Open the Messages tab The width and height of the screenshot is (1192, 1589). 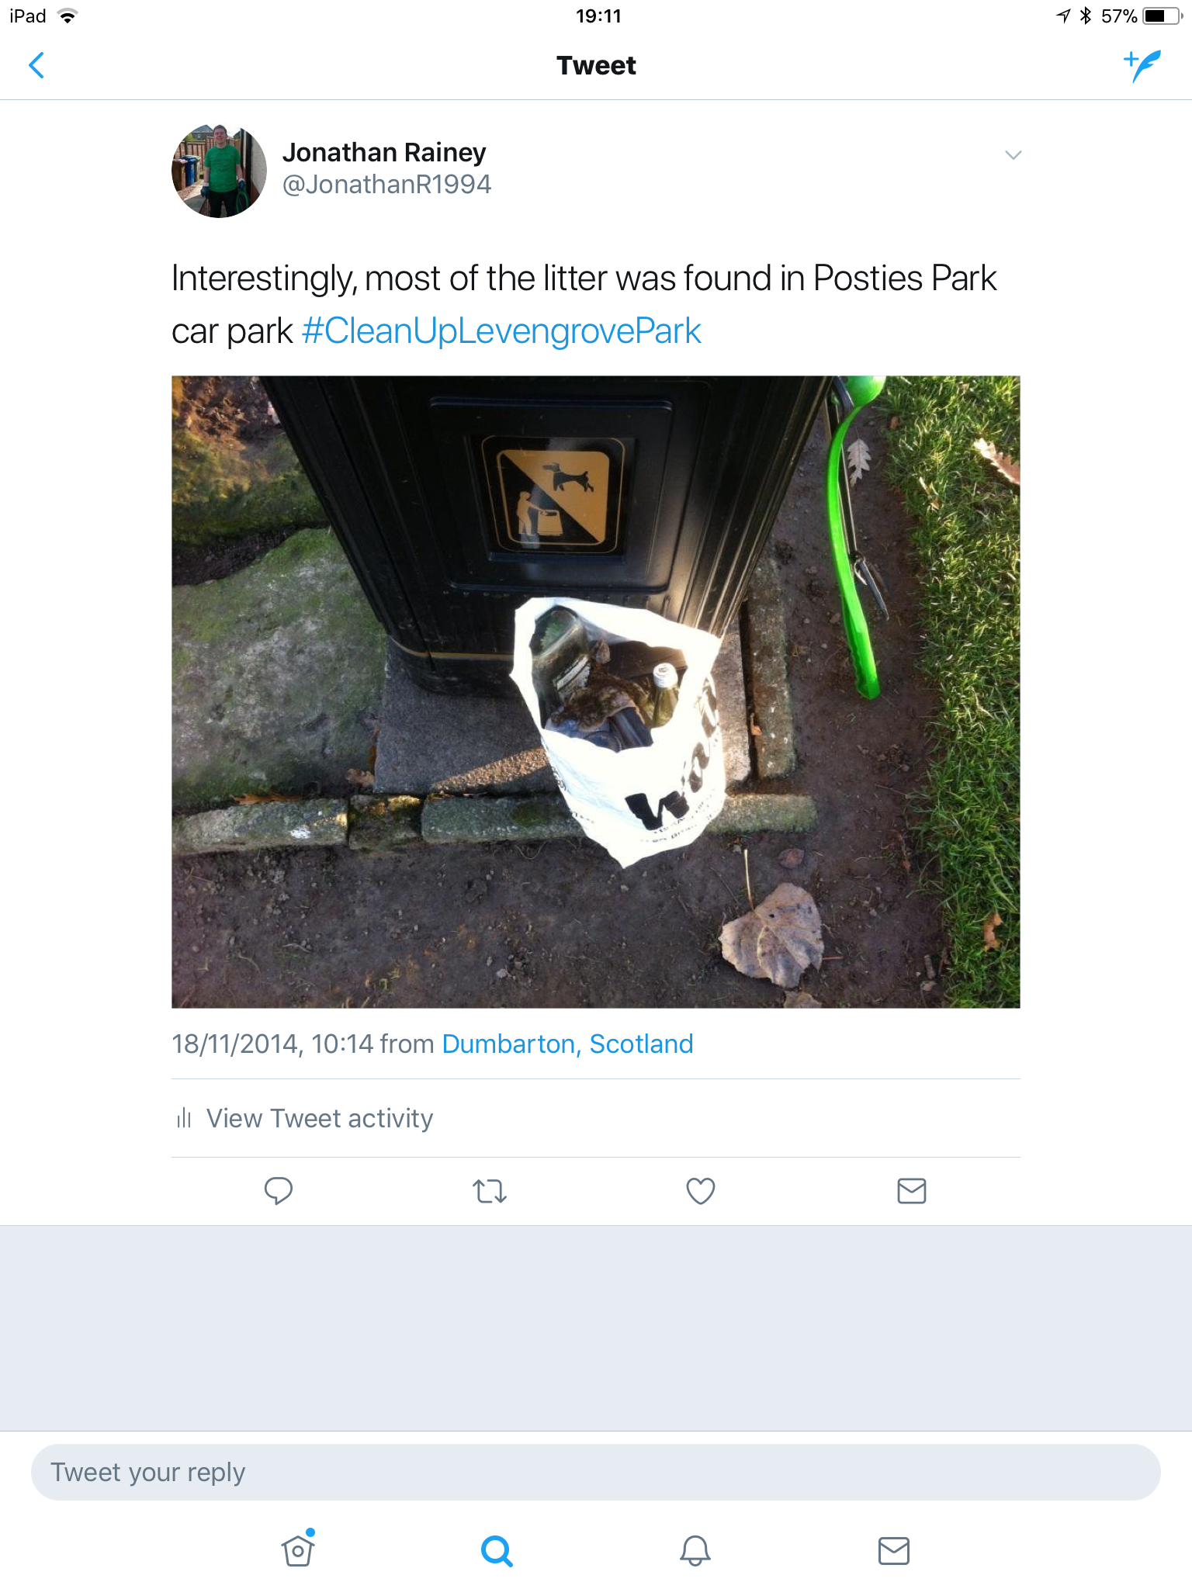(893, 1551)
